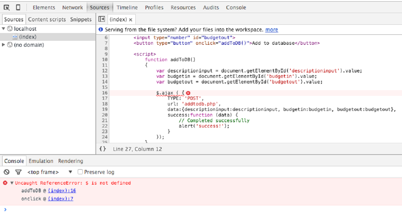Viewport: 402px width, 216px height.
Task: Select the (index) file in navigator
Action: (x=27, y=37)
